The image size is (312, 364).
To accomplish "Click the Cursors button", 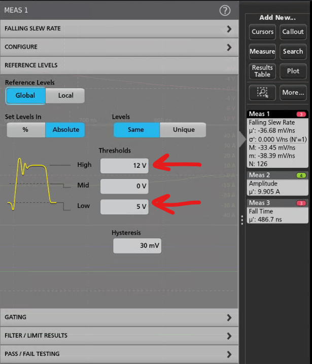I will tap(262, 32).
